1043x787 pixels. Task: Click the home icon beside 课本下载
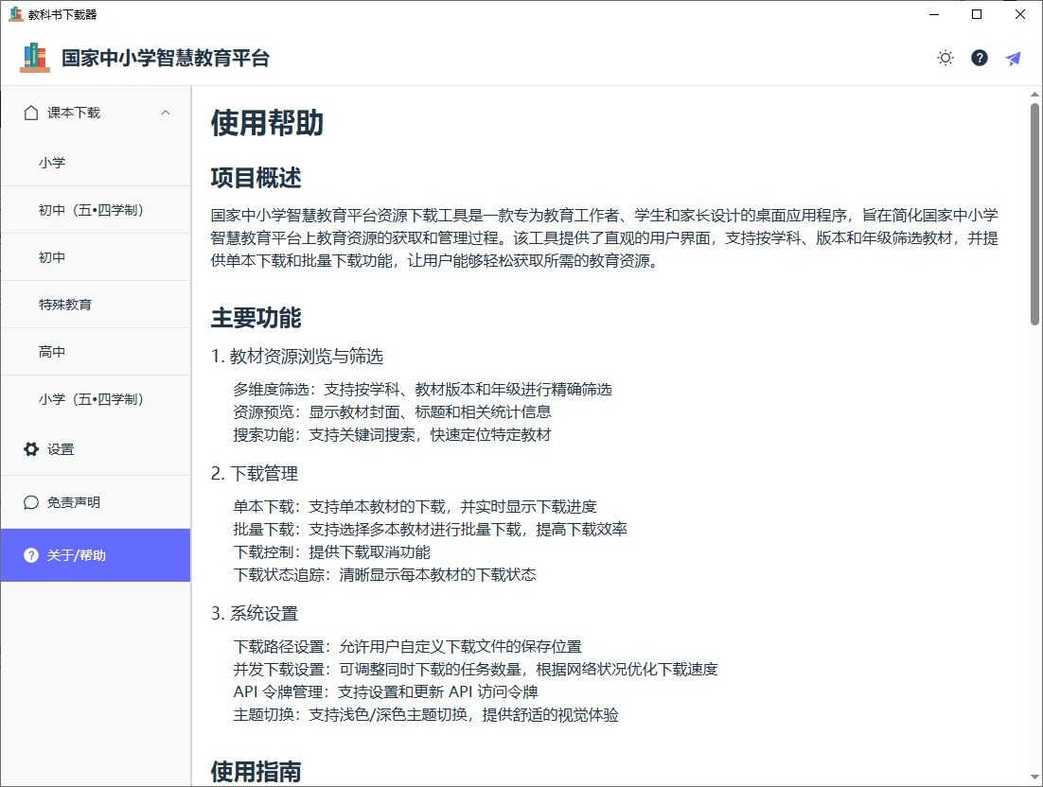[x=29, y=112]
